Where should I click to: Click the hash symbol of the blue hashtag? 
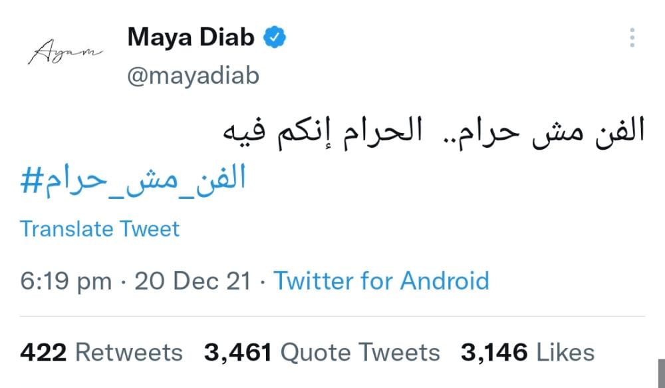(x=32, y=180)
